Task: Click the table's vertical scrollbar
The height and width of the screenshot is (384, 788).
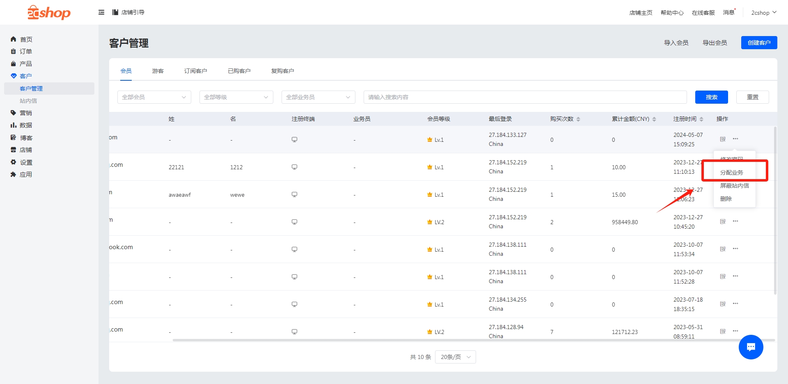Action: coord(775,211)
